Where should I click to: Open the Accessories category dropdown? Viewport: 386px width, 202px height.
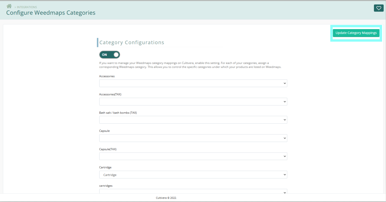pyautogui.click(x=193, y=83)
